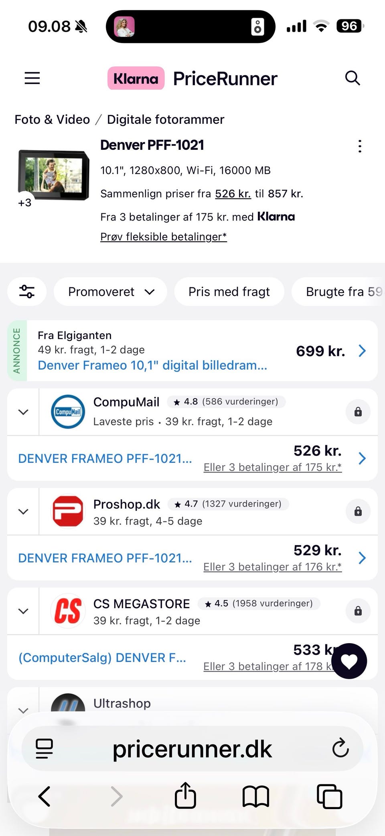This screenshot has height=836, width=385.
Task: Open Safari bookmarks icon
Action: click(255, 796)
